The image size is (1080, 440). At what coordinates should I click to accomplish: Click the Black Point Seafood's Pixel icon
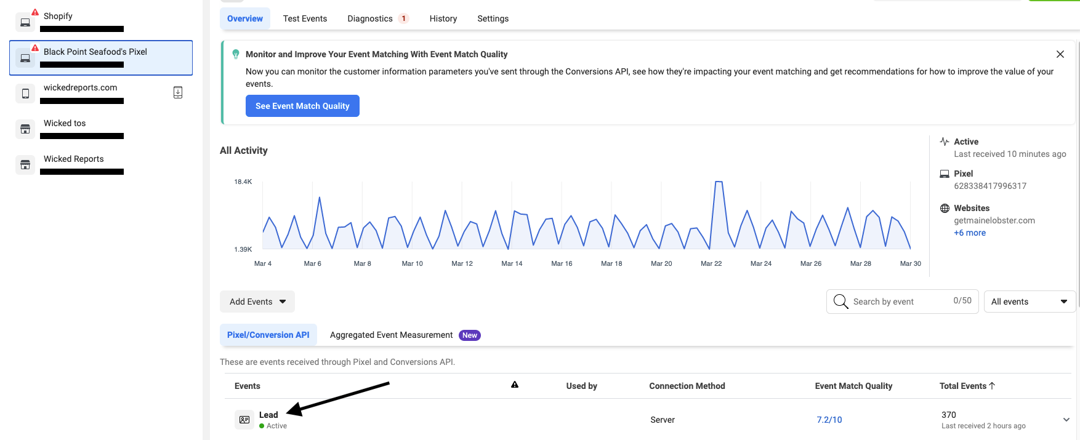click(25, 58)
